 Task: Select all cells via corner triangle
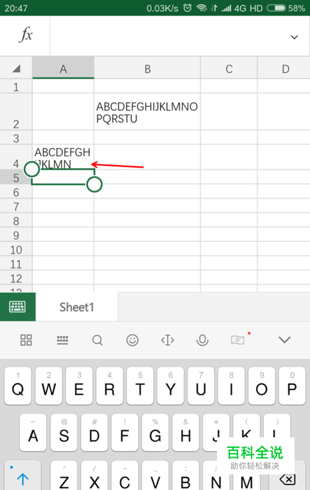pos(16,68)
